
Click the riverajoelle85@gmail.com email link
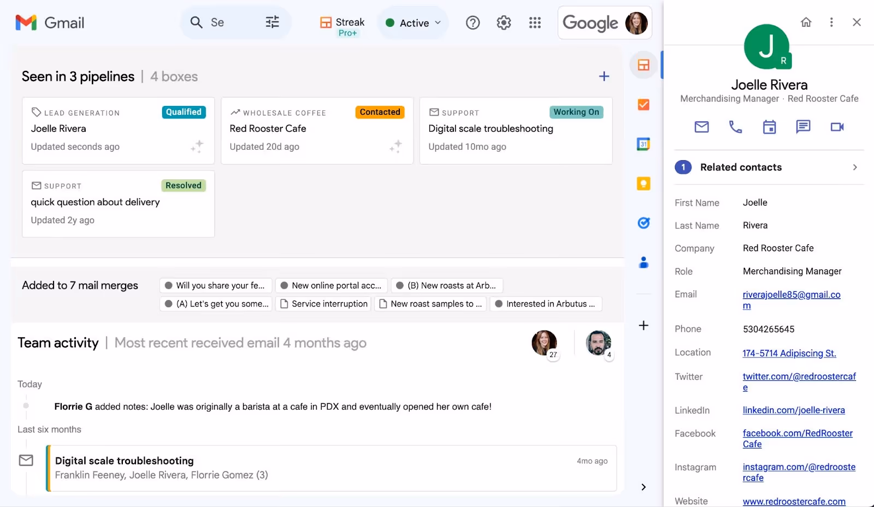(792, 300)
